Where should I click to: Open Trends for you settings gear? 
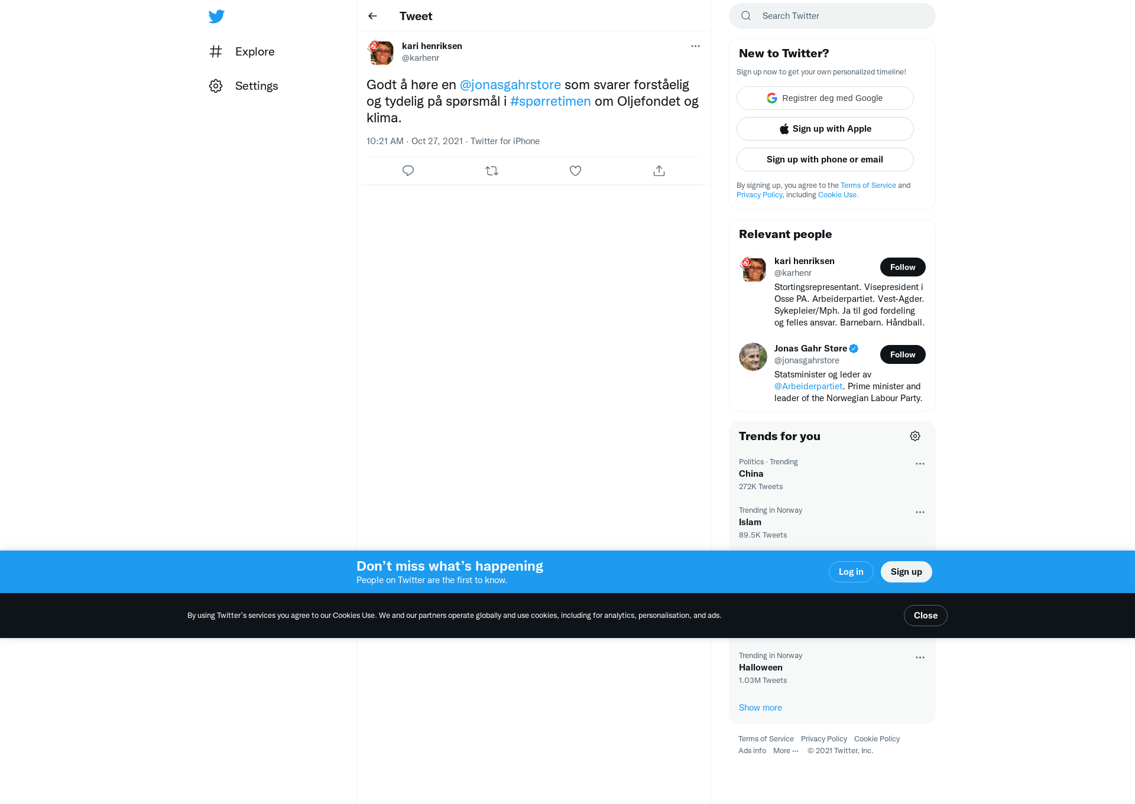pyautogui.click(x=915, y=436)
